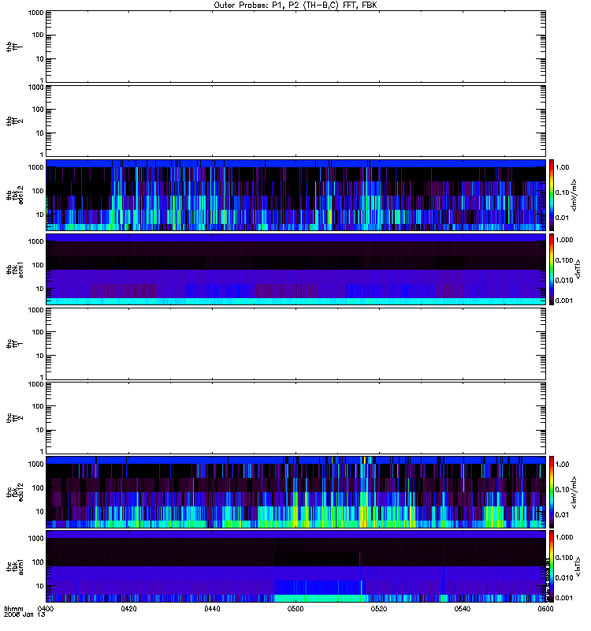The height and width of the screenshot is (631, 591).
Task: Click the <|mV/m|> unit label beside thb edc12 color bar
Action: click(x=574, y=195)
